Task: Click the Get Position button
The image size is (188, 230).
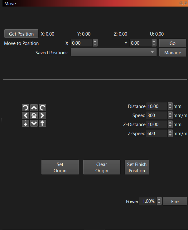Action: pos(21,34)
